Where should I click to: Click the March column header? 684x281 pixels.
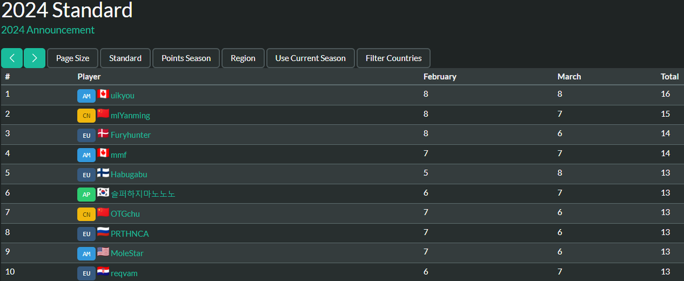[x=569, y=76]
